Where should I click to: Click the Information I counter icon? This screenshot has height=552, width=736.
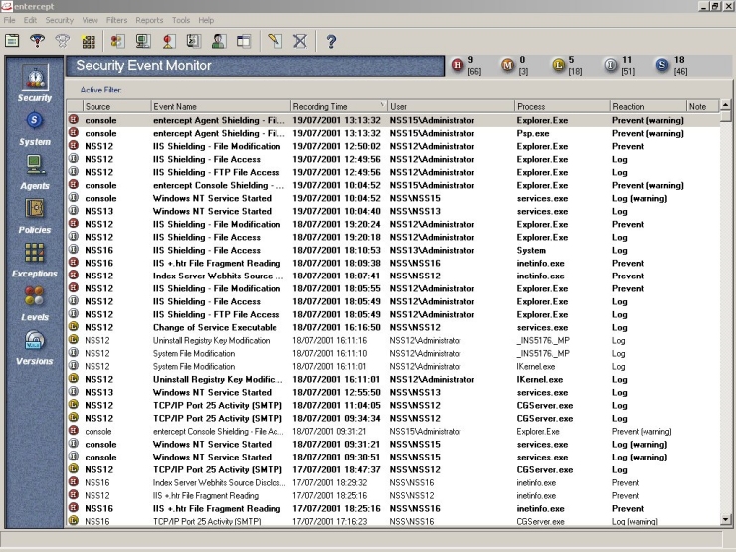[x=610, y=65]
